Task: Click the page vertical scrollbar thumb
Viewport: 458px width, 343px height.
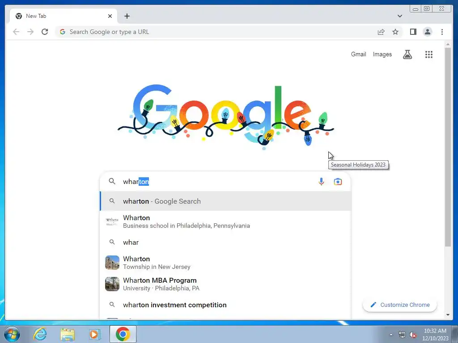Action: [448, 147]
